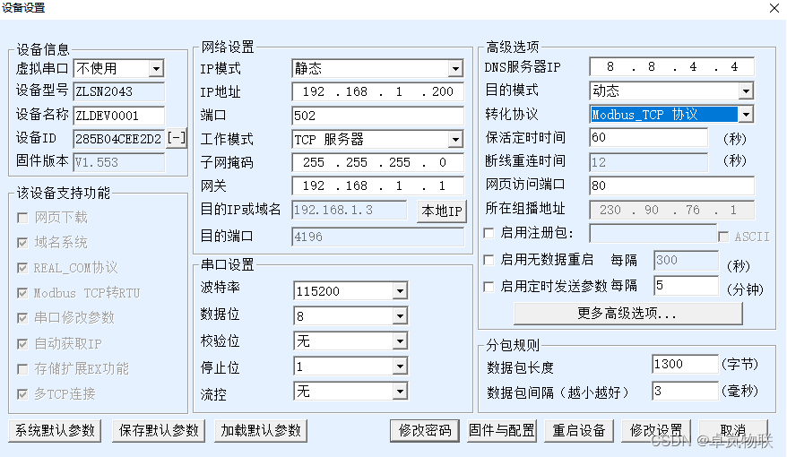
Task: Click the 网关 field 192.168.1.1
Action: click(377, 185)
